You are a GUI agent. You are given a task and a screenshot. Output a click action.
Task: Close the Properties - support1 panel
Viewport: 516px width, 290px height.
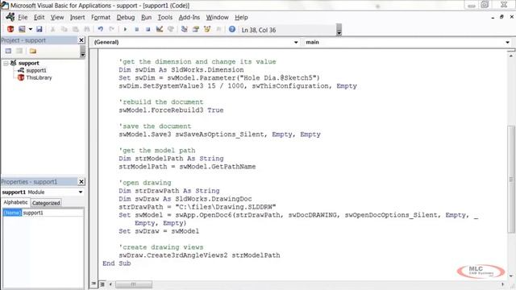pyautogui.click(x=81, y=181)
